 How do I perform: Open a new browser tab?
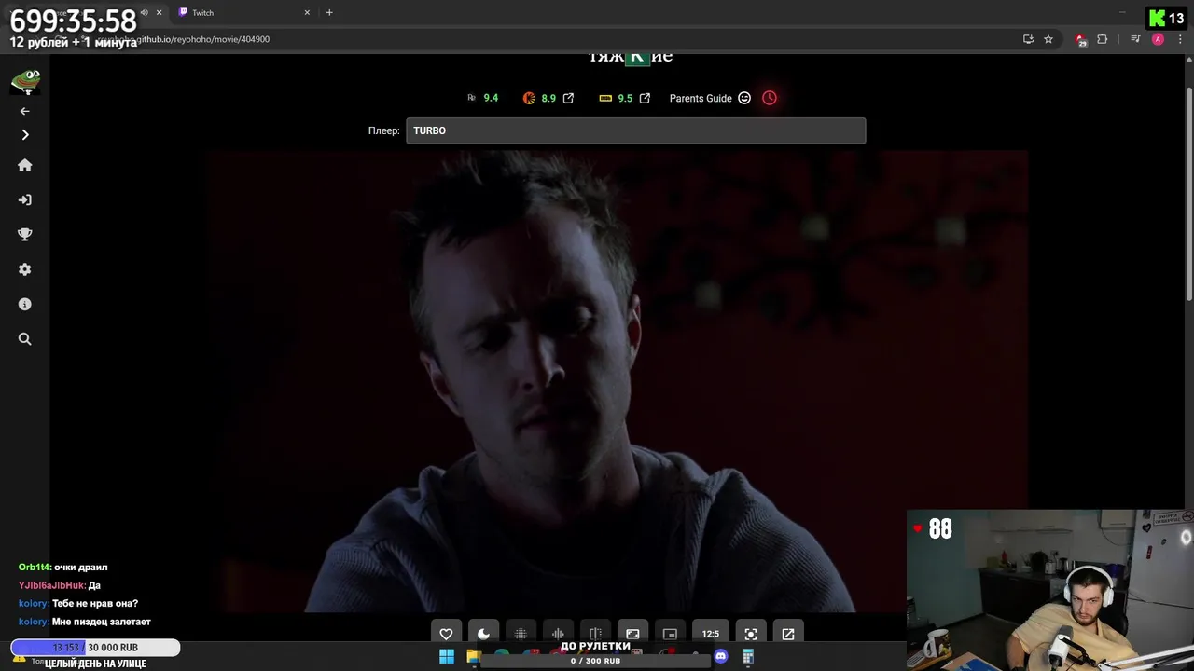point(329,13)
